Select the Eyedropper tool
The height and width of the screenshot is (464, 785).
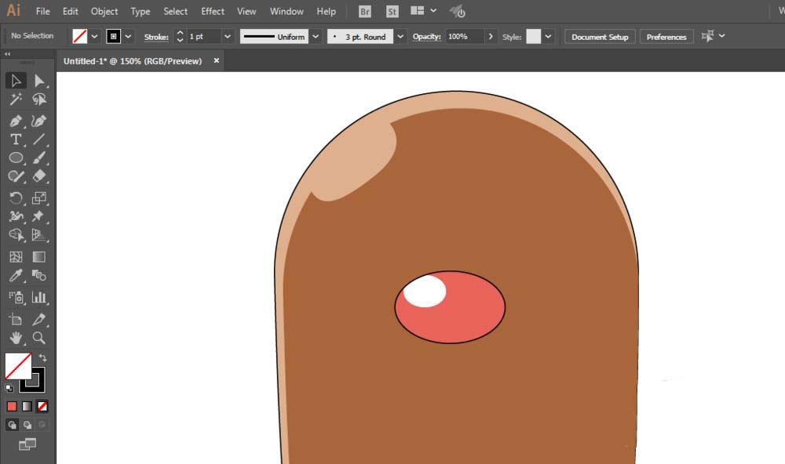(x=16, y=276)
